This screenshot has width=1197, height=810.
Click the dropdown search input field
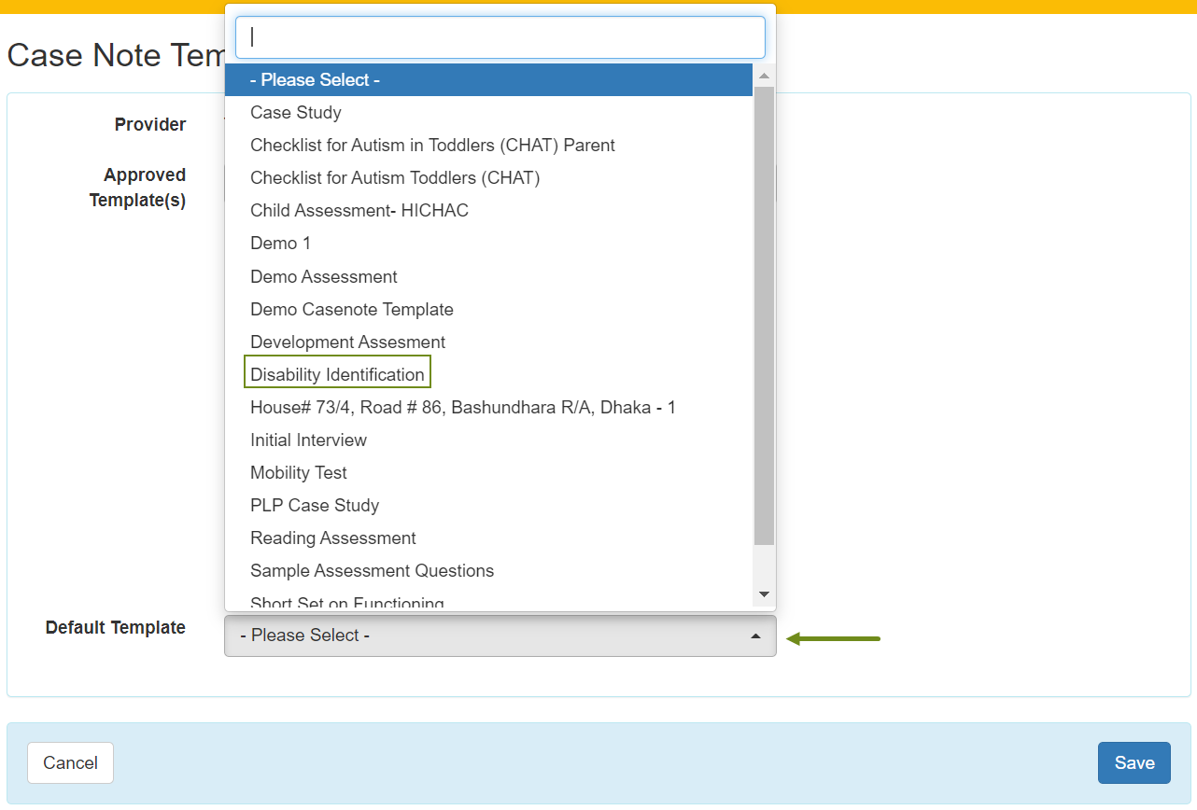(x=500, y=37)
